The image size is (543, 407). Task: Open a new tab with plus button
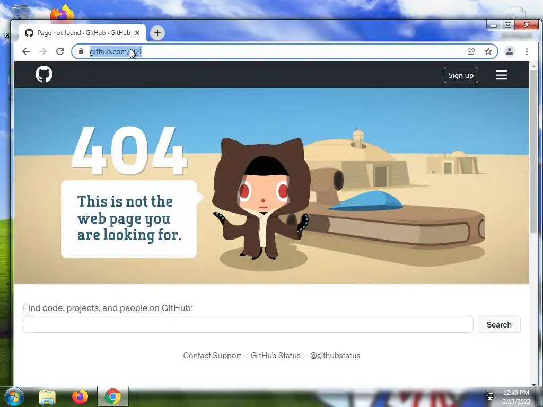(157, 33)
